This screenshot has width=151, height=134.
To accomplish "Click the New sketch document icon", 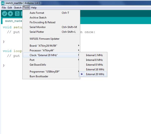I will (17, 14).
